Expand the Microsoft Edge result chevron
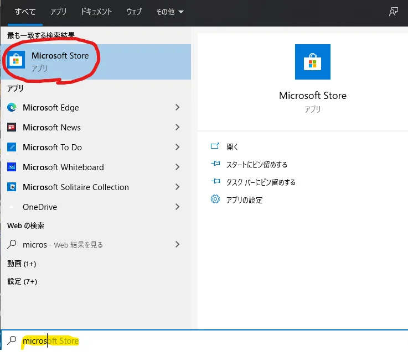 [177, 108]
